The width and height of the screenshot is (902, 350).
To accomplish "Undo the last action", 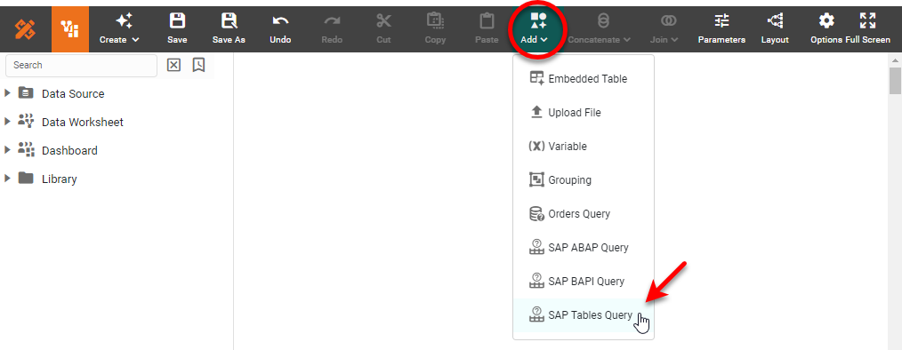I will [281, 29].
